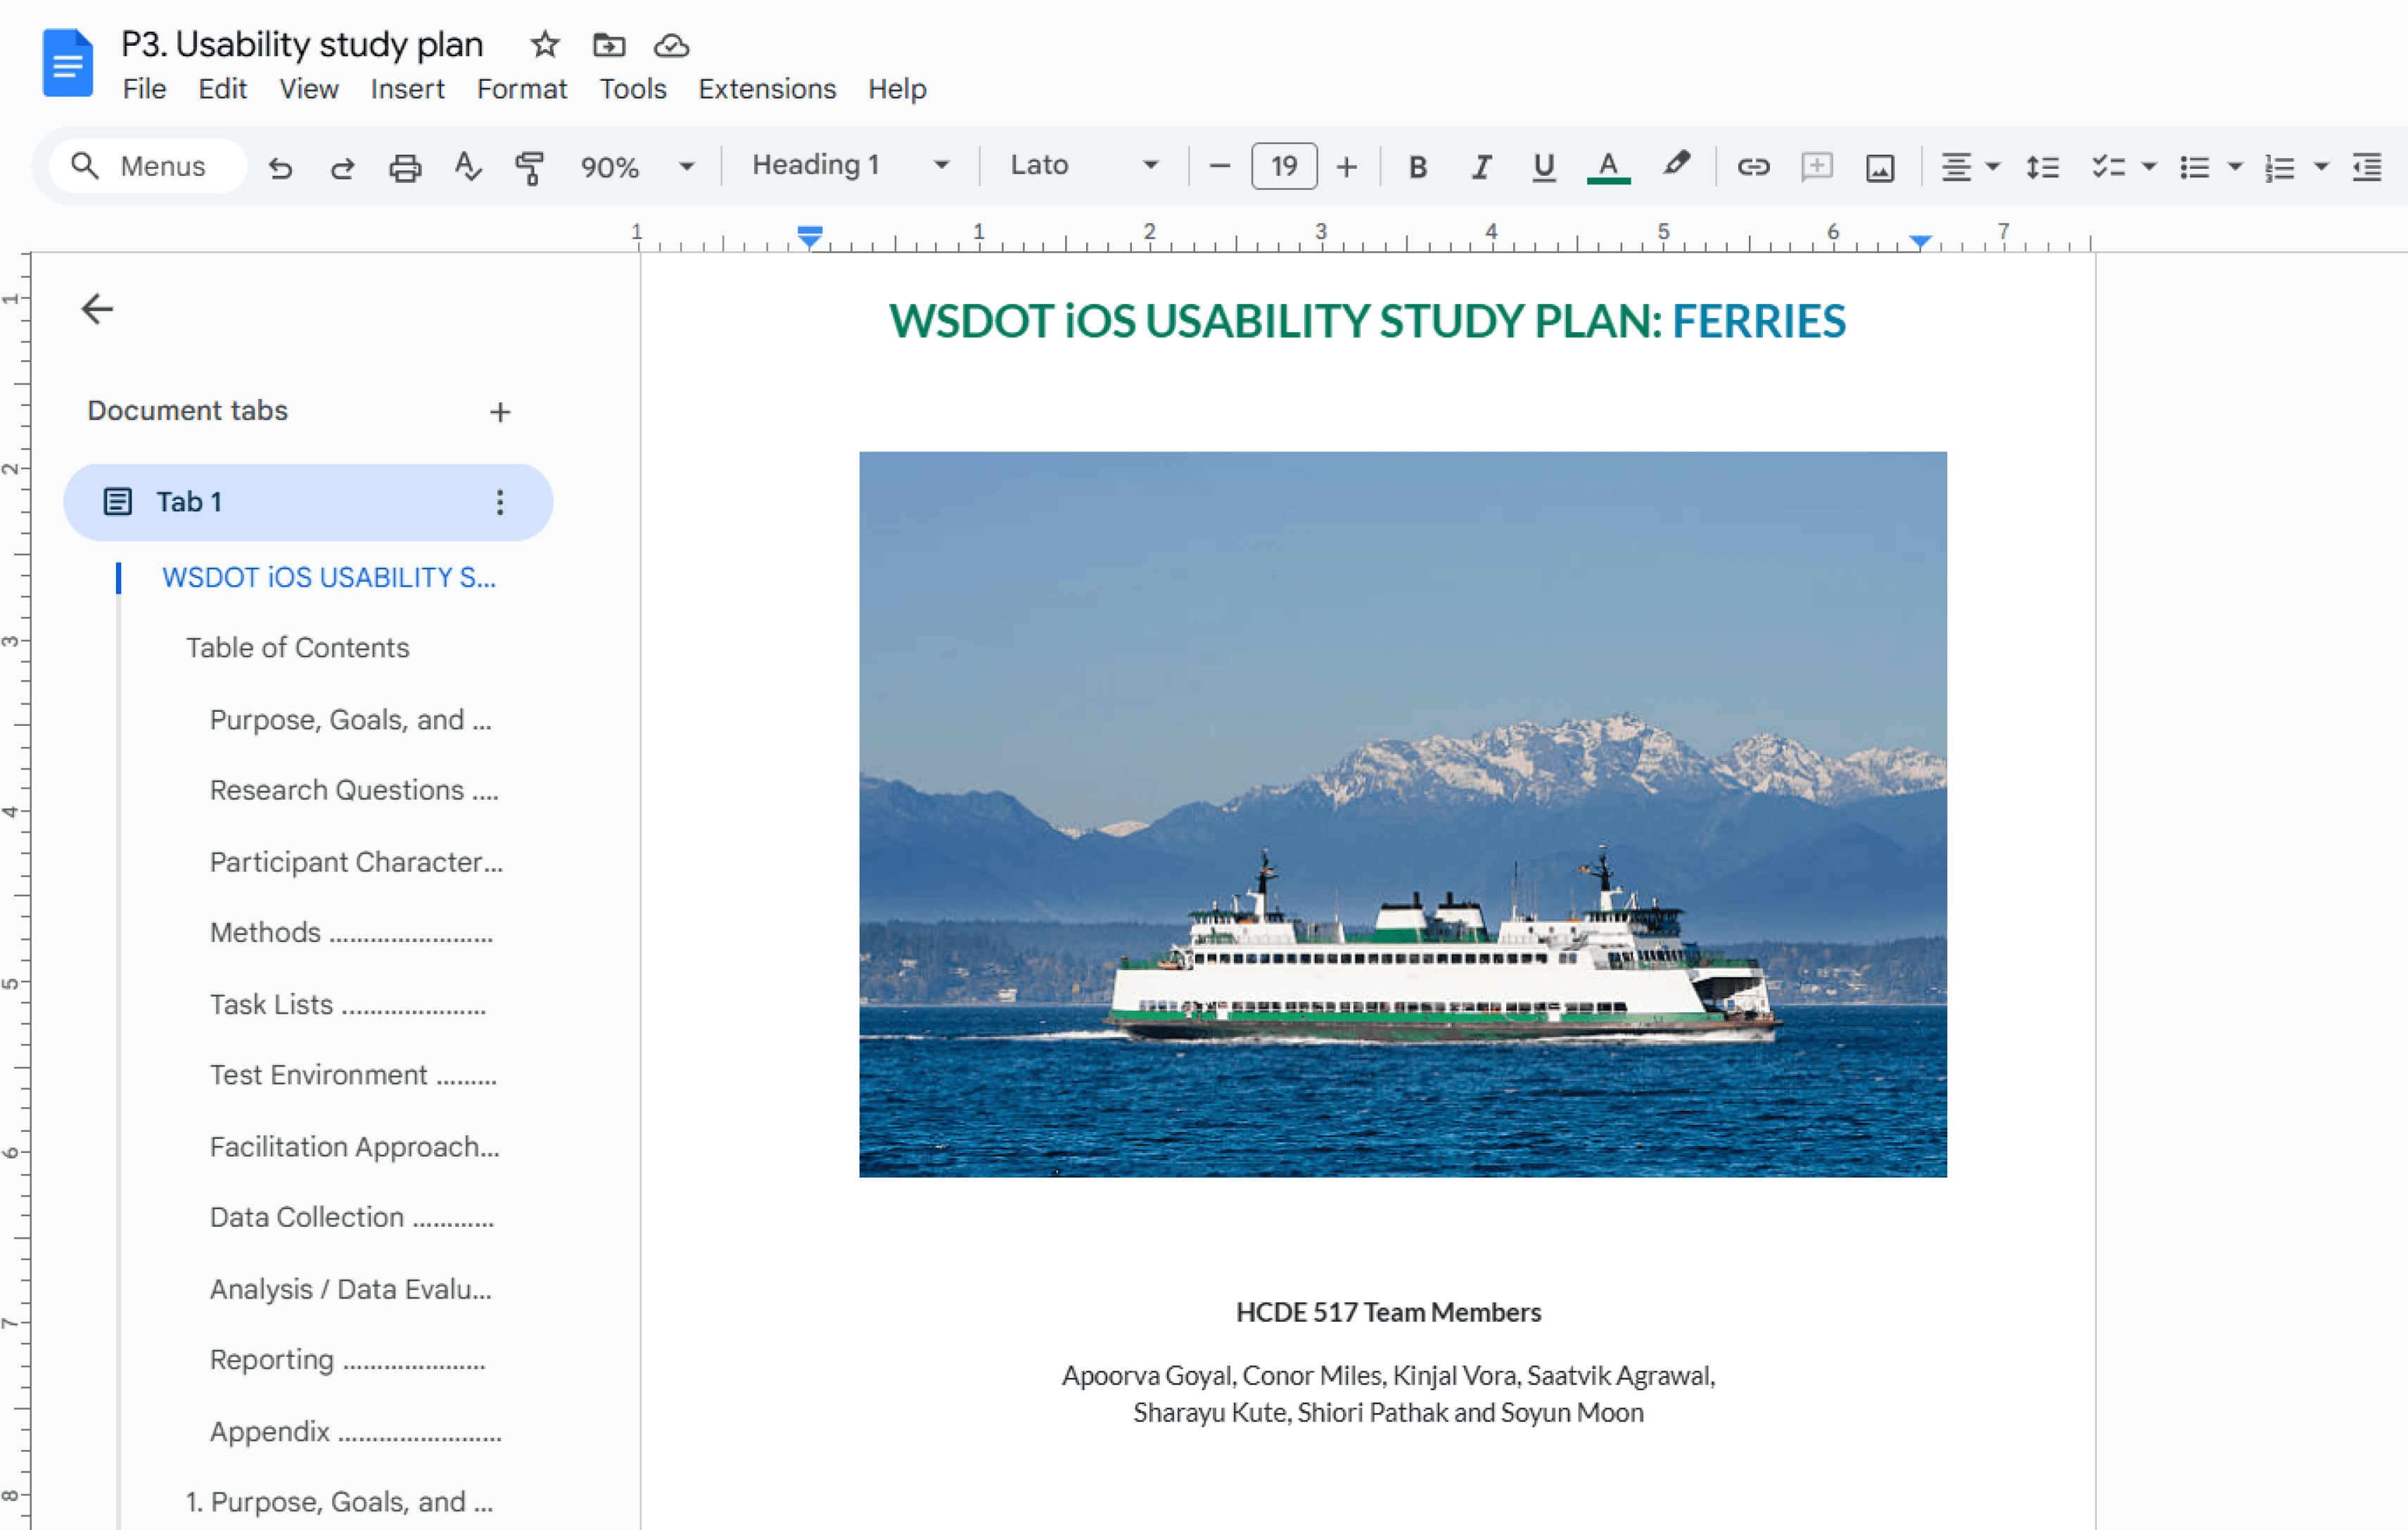Open the Google Docs home icon

click(x=67, y=63)
